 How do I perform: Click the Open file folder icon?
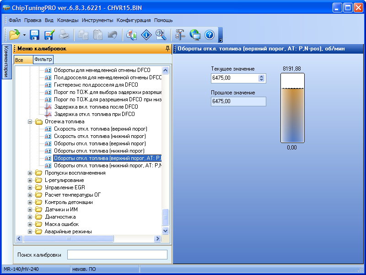click(x=14, y=35)
